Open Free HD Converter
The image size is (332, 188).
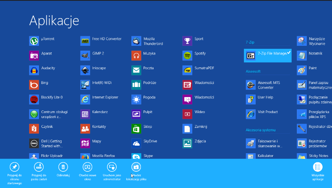tap(85, 41)
